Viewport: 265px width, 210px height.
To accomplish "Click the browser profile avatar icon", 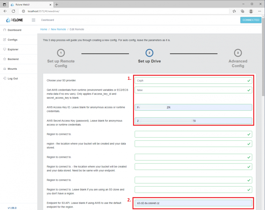I will coord(251,11).
